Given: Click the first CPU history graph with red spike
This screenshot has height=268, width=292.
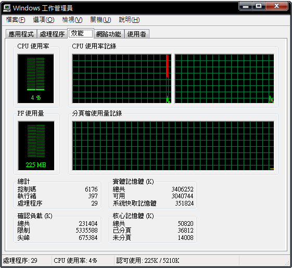Looking at the screenshot, I should click(122, 79).
